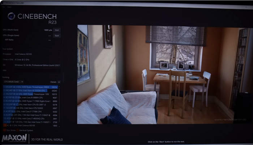Click the Identical System legend swatch
Screen dimensions: 253x145
pyautogui.click(x=18, y=130)
